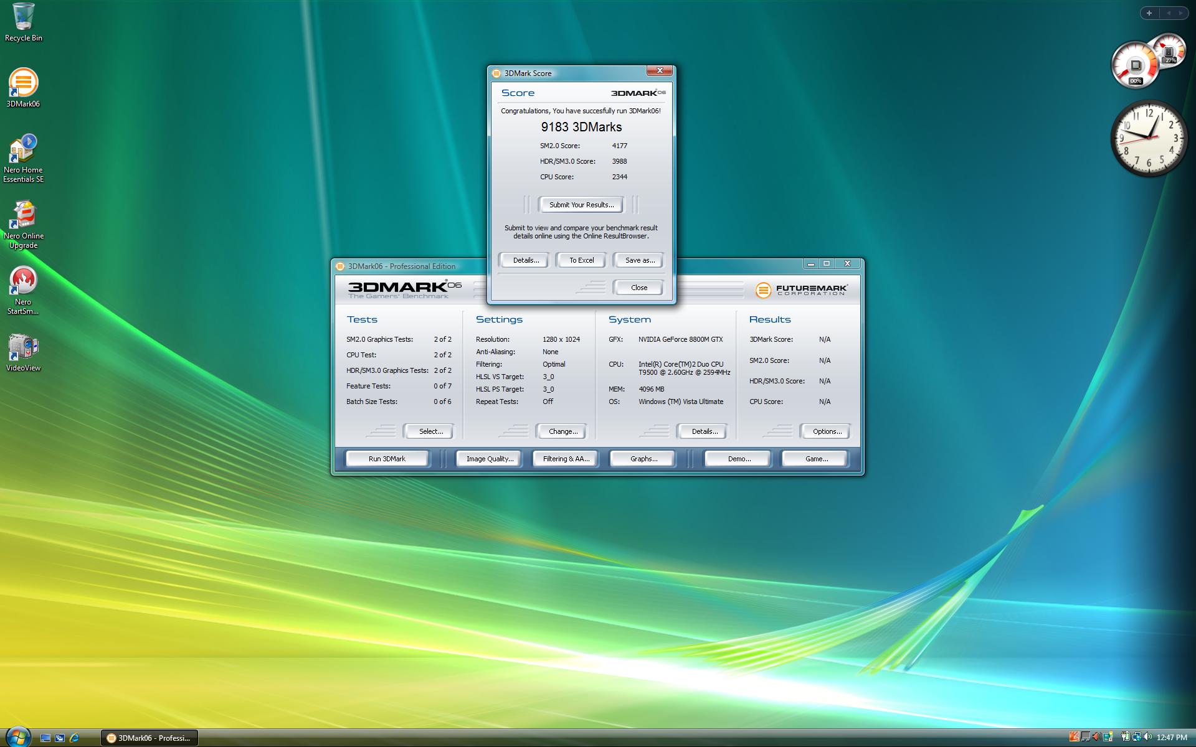Maximize the 3DMark06 Professional Edition window
1196x747 pixels.
tap(827, 264)
